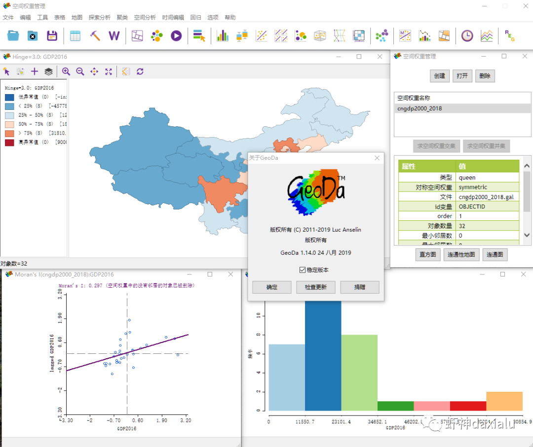This screenshot has width=533, height=447.
Task: Click the Invert Selection map tool
Action: (20, 71)
